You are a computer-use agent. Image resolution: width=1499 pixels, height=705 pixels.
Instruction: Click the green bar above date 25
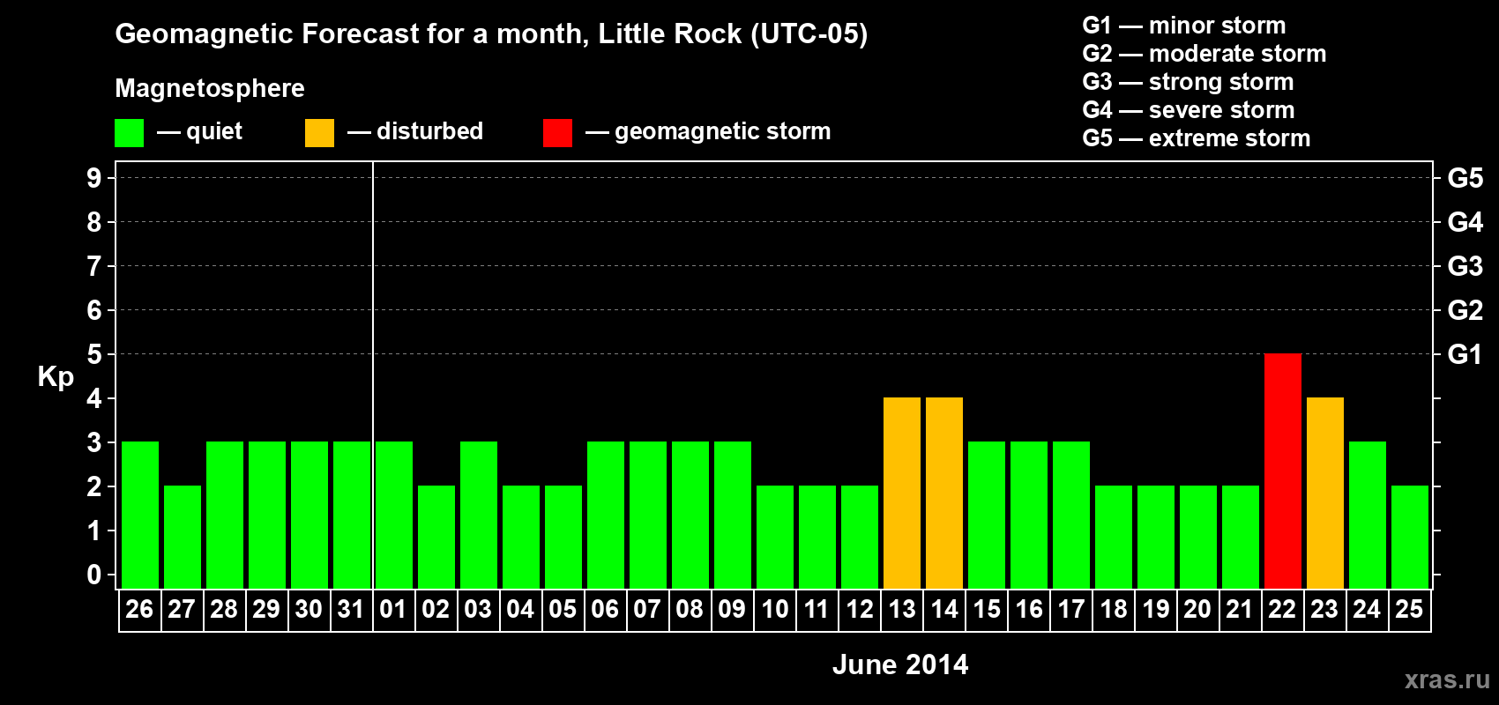tap(1410, 537)
